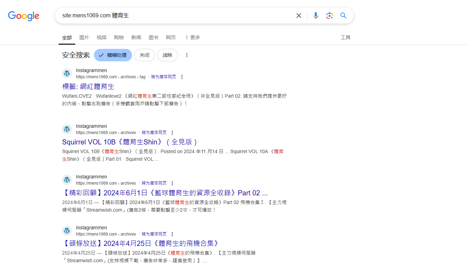Open result Squirrel VOL 10B《體育生Shin》
Viewport: 469px width, 274px height.
tap(130, 142)
